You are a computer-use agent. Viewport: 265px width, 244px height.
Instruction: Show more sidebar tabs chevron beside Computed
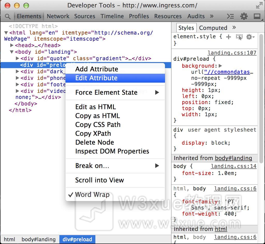234,27
